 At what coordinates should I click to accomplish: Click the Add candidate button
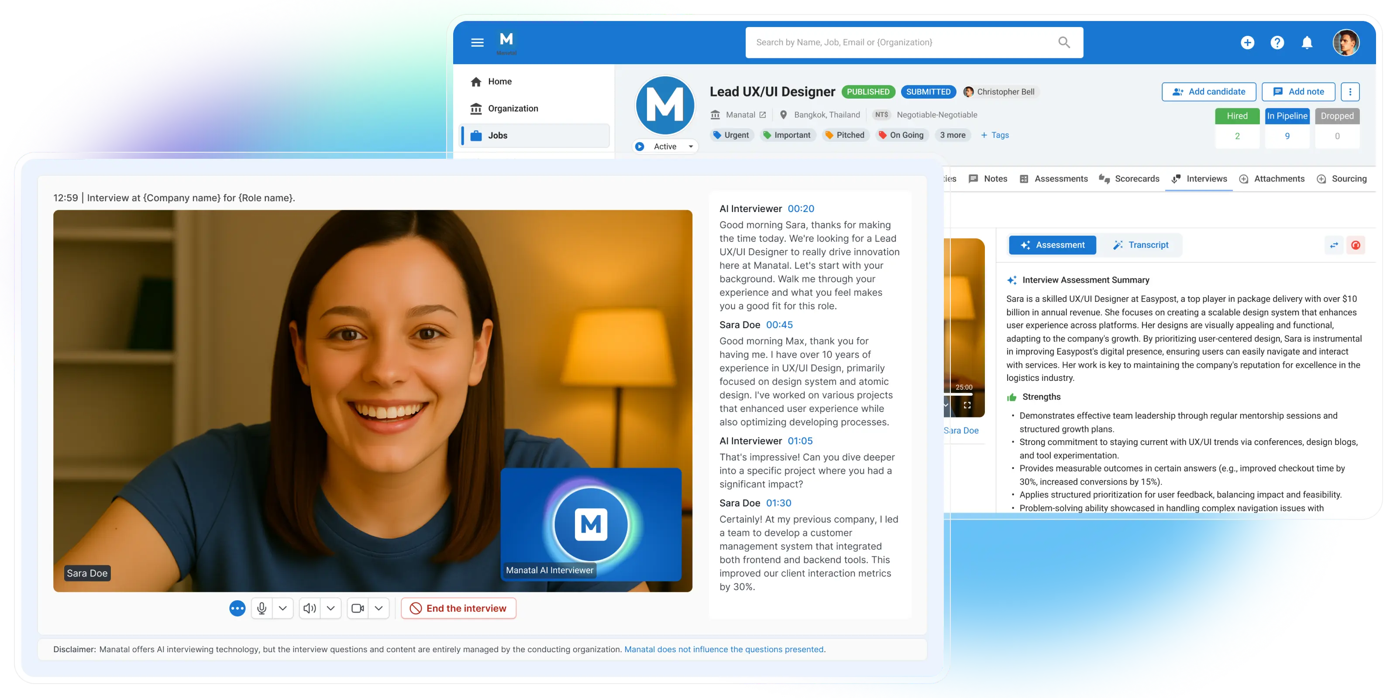click(x=1208, y=92)
